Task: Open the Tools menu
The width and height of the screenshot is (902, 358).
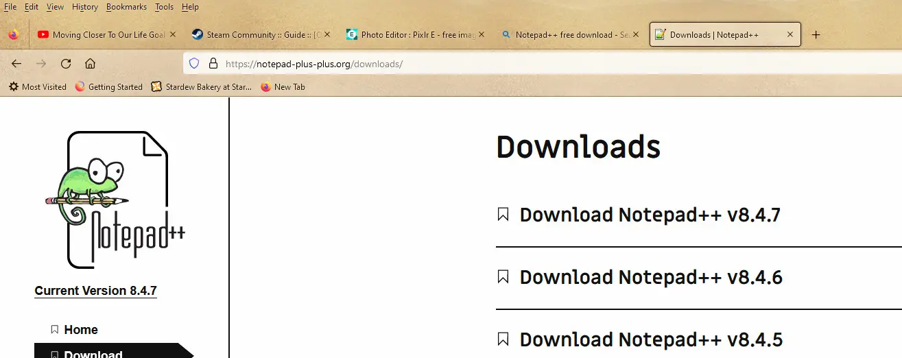Action: coord(164,7)
